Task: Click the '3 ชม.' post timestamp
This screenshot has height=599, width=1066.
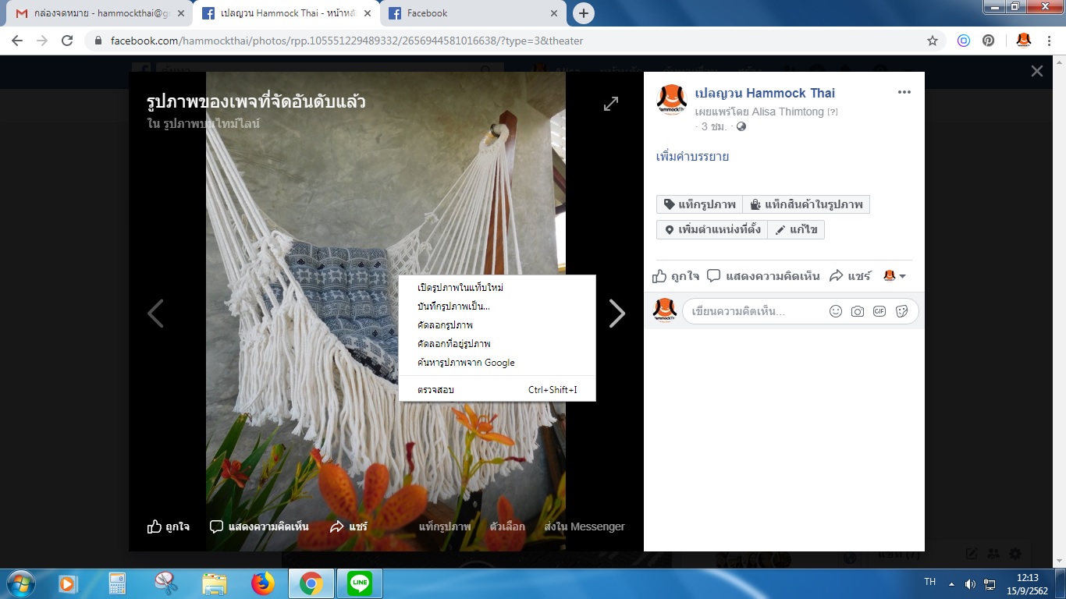Action: pyautogui.click(x=713, y=126)
